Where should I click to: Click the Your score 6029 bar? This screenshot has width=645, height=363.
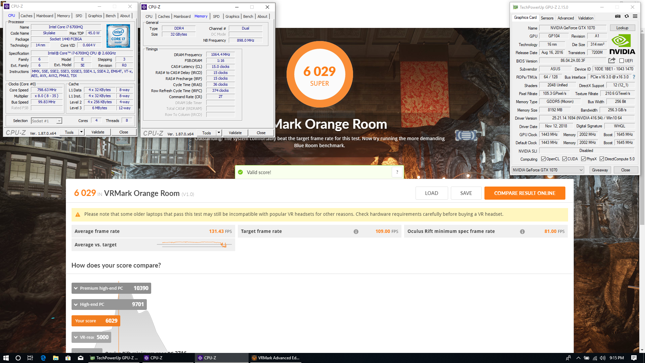click(96, 321)
